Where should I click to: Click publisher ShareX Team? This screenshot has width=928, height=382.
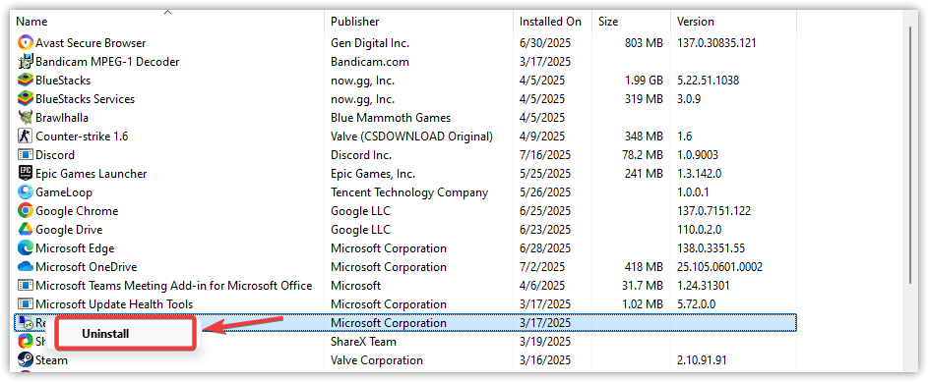click(363, 342)
